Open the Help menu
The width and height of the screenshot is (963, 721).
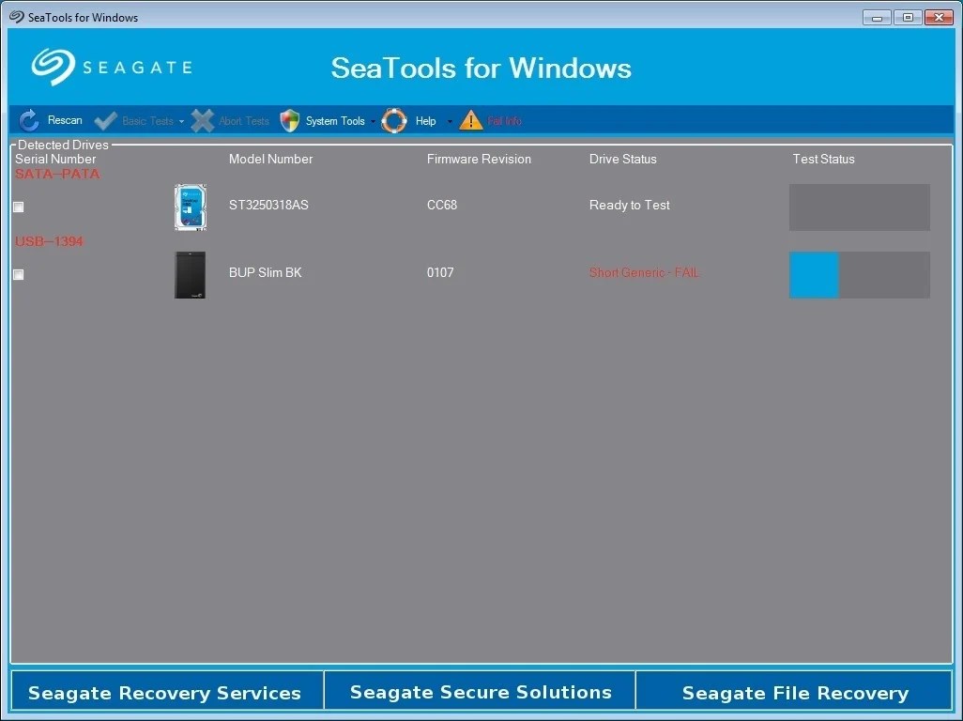click(424, 120)
